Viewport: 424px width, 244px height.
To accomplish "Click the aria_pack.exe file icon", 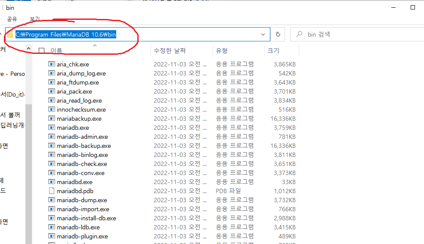I will tap(52, 91).
